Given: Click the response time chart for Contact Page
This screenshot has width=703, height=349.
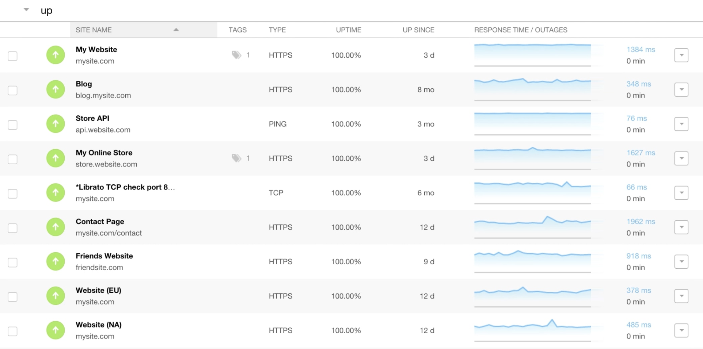Looking at the screenshot, I should 532,227.
